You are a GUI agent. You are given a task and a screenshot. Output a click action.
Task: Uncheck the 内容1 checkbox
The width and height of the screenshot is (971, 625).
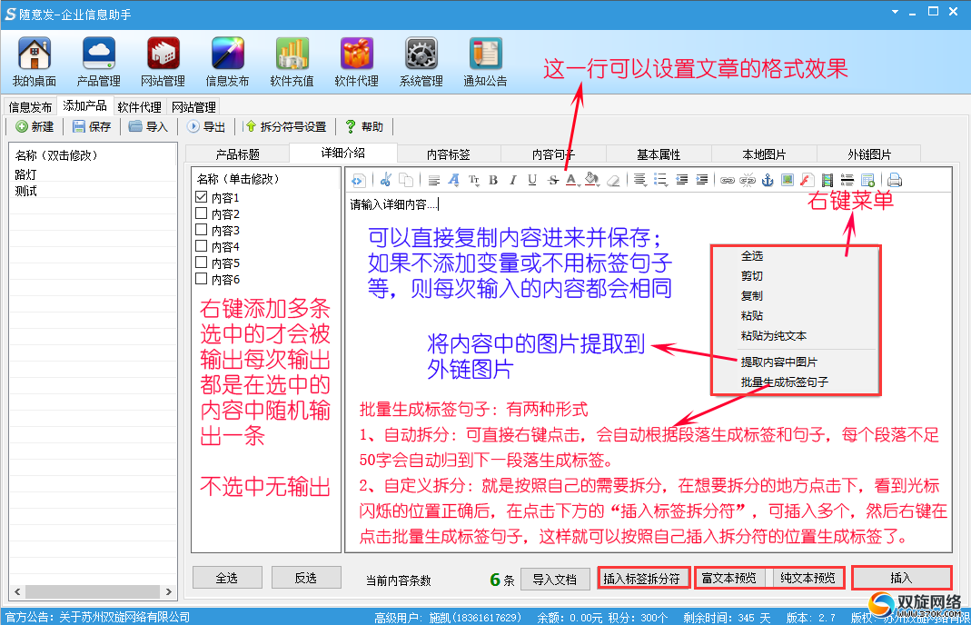click(x=202, y=197)
